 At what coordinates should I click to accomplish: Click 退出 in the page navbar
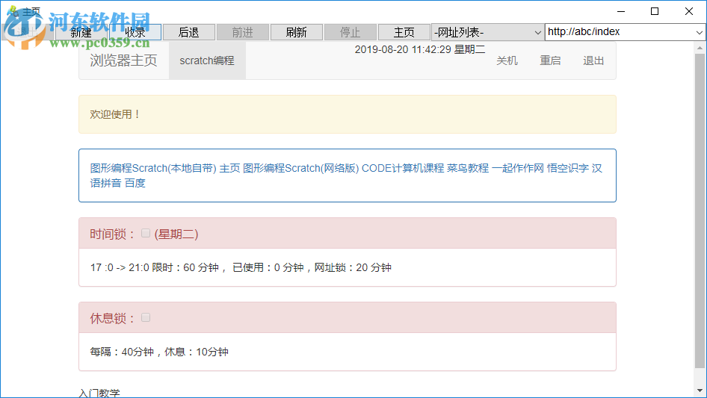coord(593,60)
